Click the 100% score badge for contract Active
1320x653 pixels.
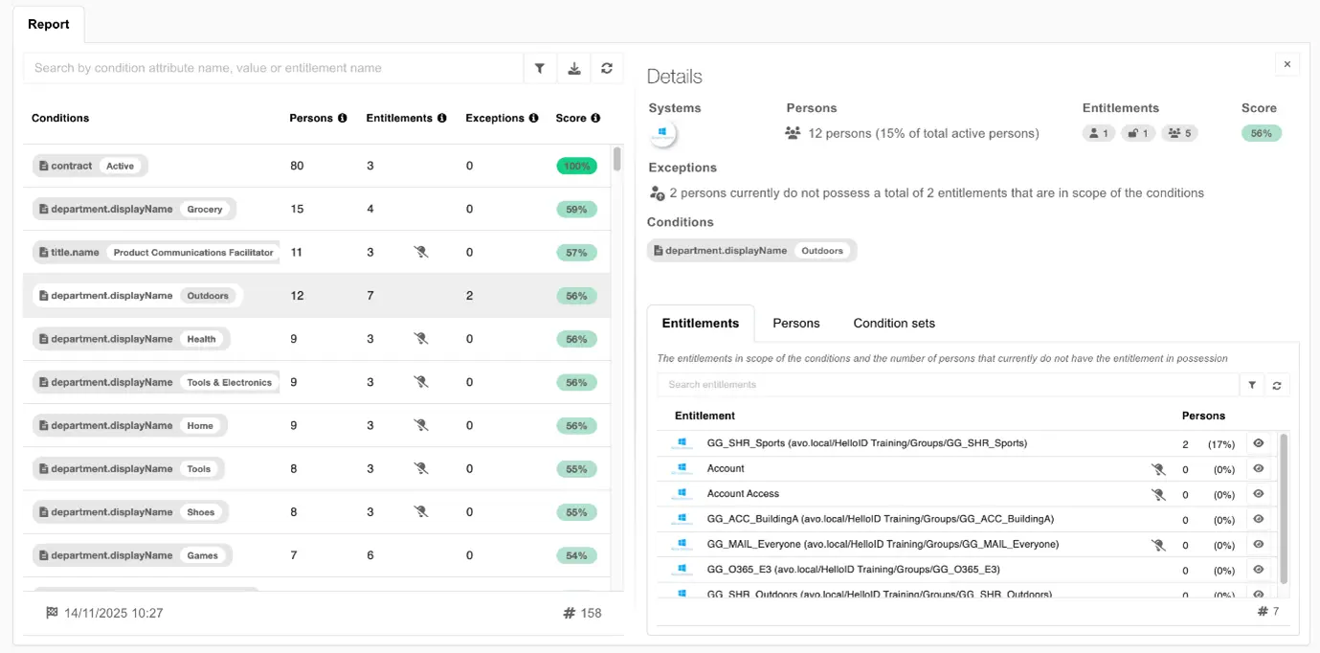coord(576,166)
